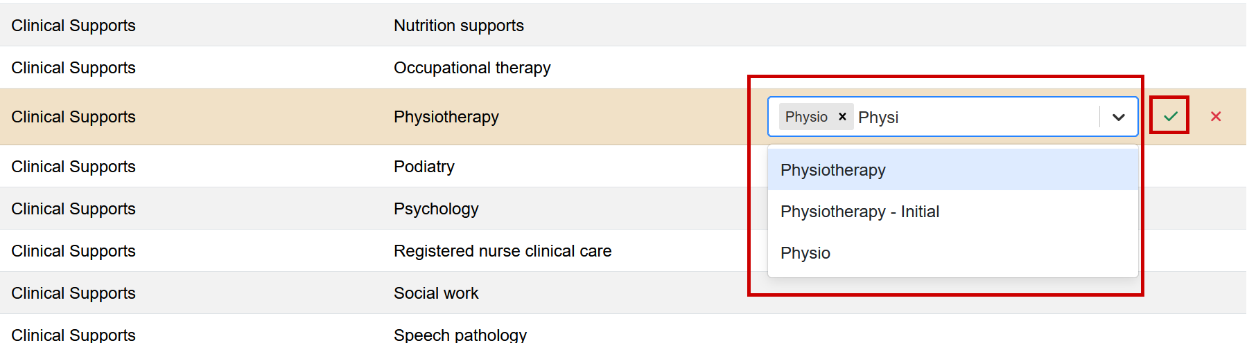1256x343 pixels.
Task: Remove the Physio tag chip
Action: coord(842,117)
